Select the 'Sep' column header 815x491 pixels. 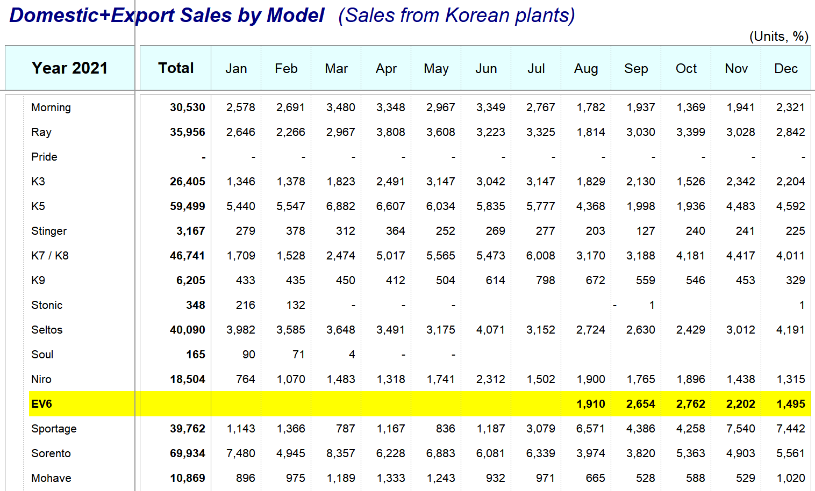coord(636,68)
